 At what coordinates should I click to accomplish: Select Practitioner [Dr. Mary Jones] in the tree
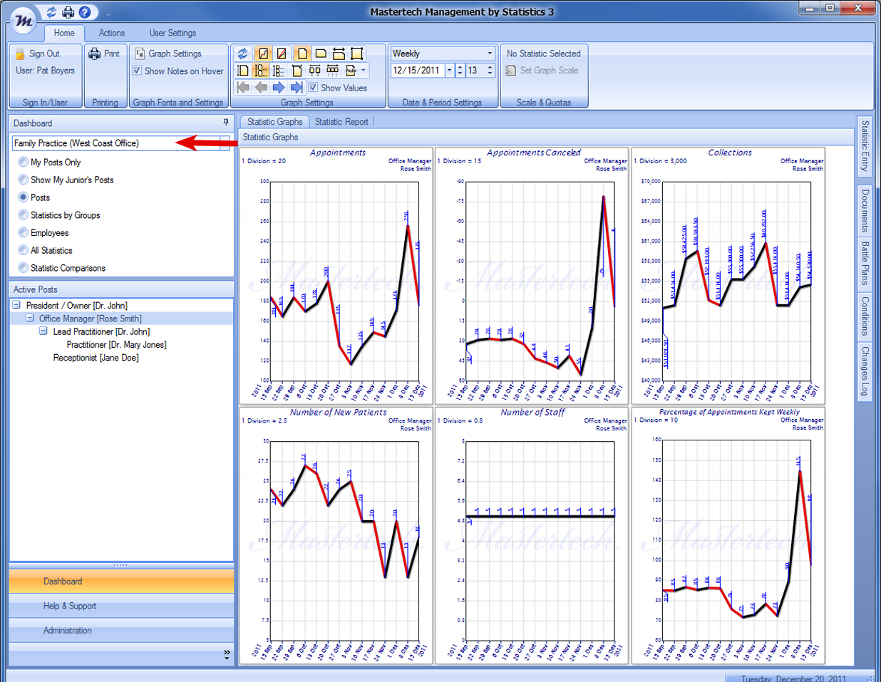(116, 345)
